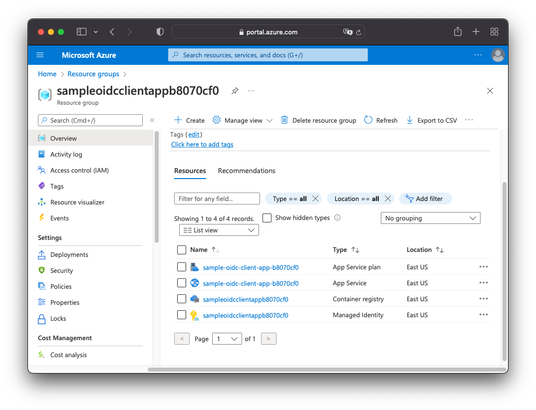Open more options for Managed Identity row
536x410 pixels.
coord(484,315)
